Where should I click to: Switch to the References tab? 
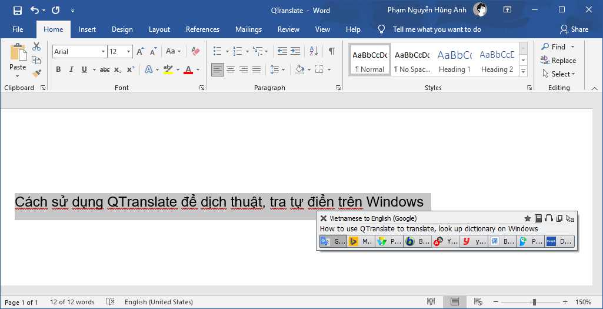pyautogui.click(x=202, y=29)
